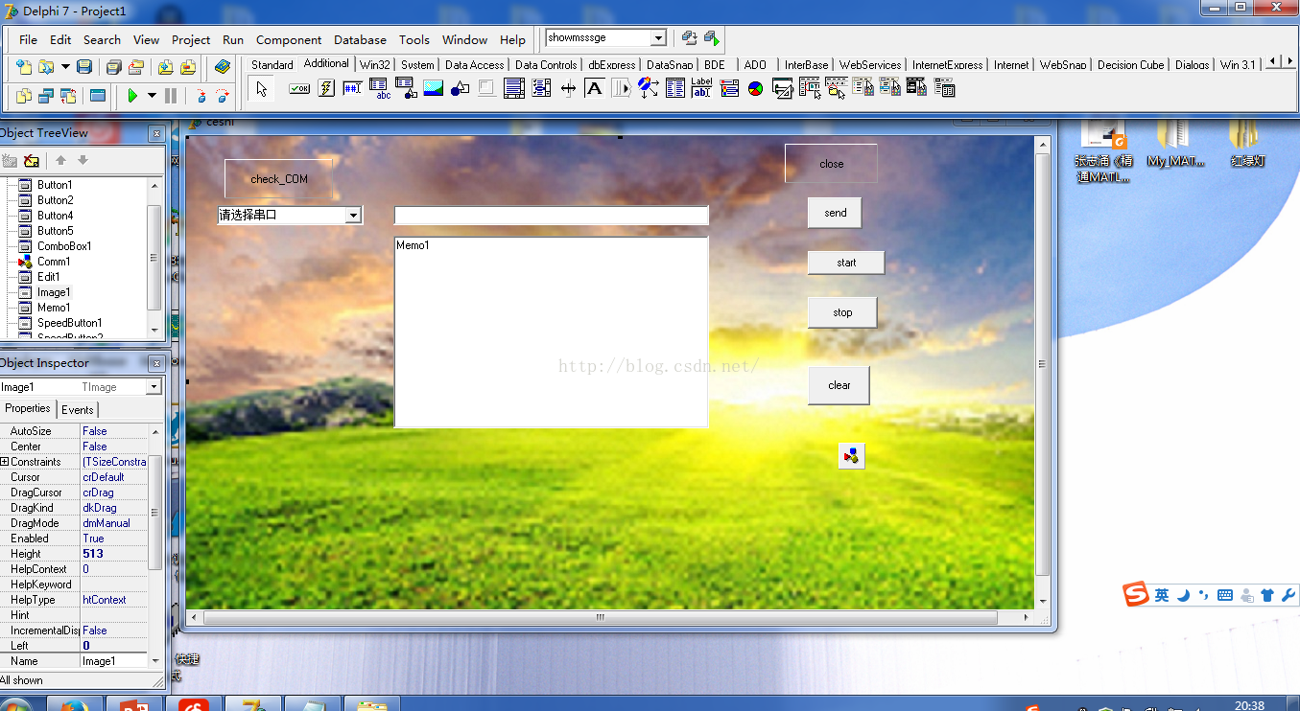Viewport: 1300px width, 711px height.
Task: Switch to the Win32 palette tab
Action: [375, 65]
